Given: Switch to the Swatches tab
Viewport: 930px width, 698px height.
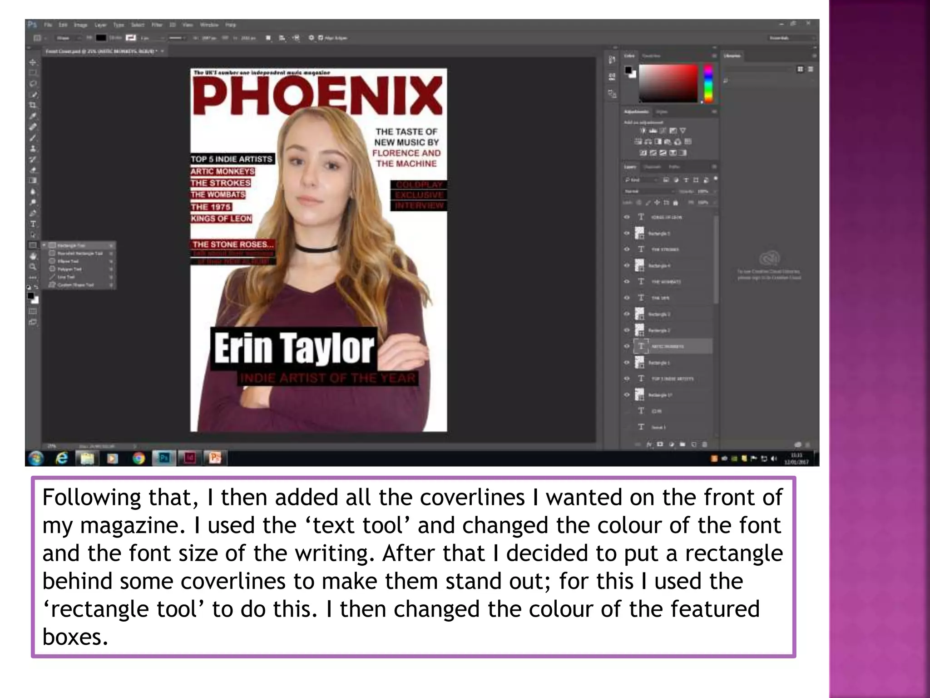Looking at the screenshot, I should point(651,56).
